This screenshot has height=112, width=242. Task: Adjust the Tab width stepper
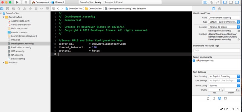point(222,90)
